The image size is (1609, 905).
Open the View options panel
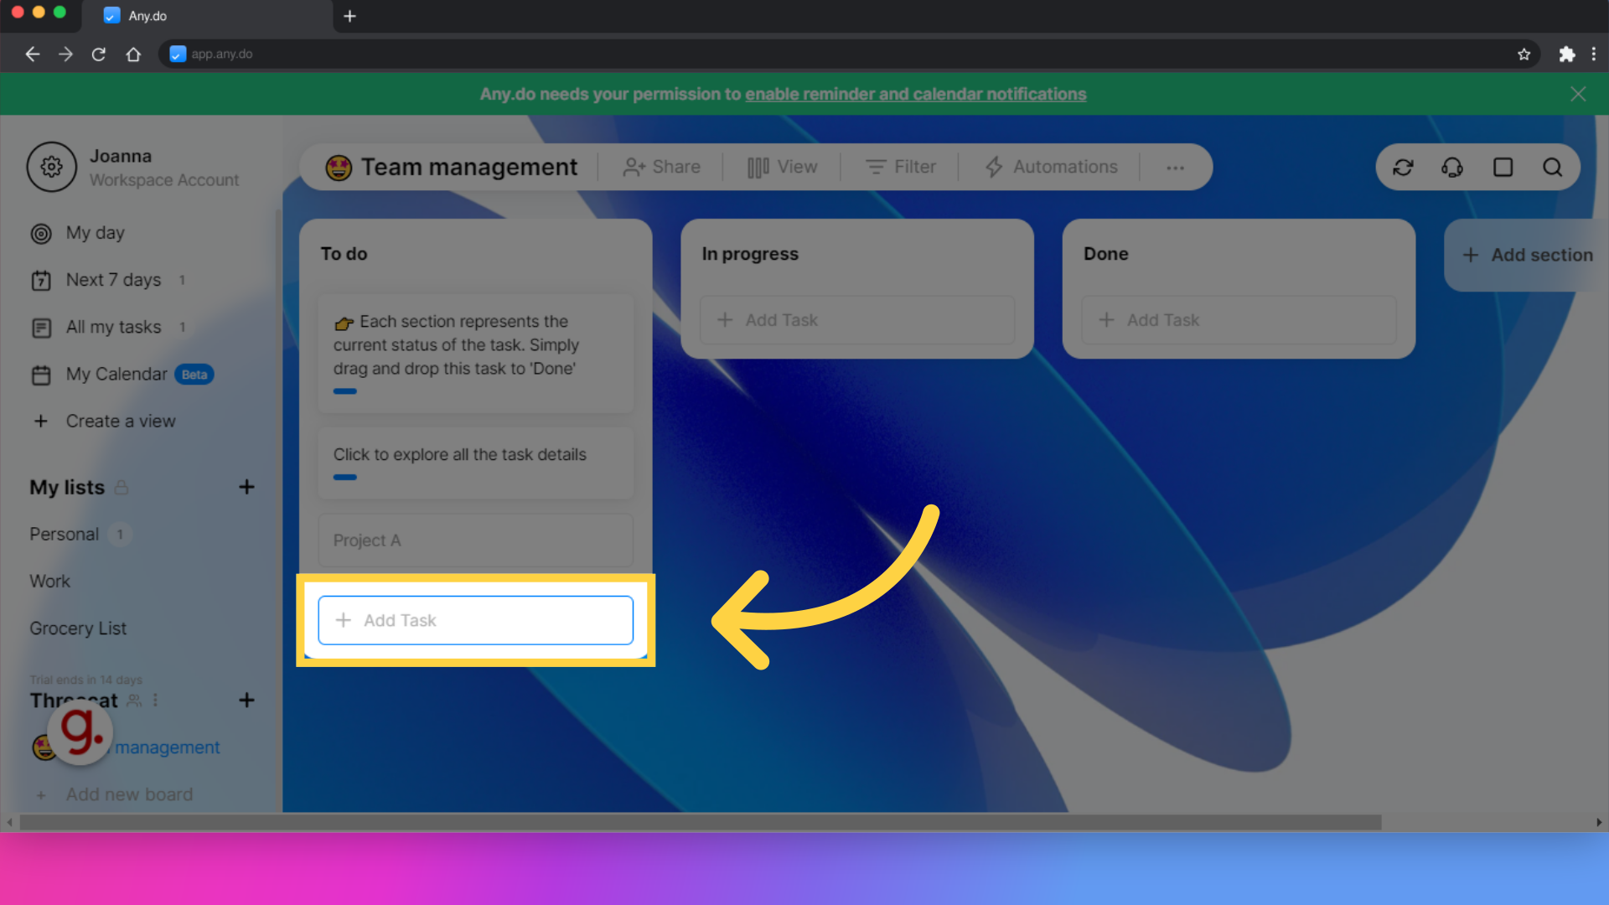pos(783,167)
